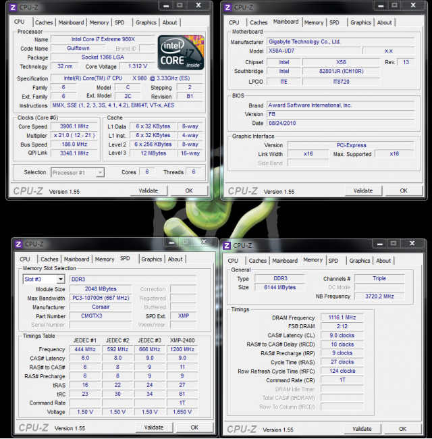
Task: Switch to the Graphics tab in the Mainboard window
Action: 360,22
